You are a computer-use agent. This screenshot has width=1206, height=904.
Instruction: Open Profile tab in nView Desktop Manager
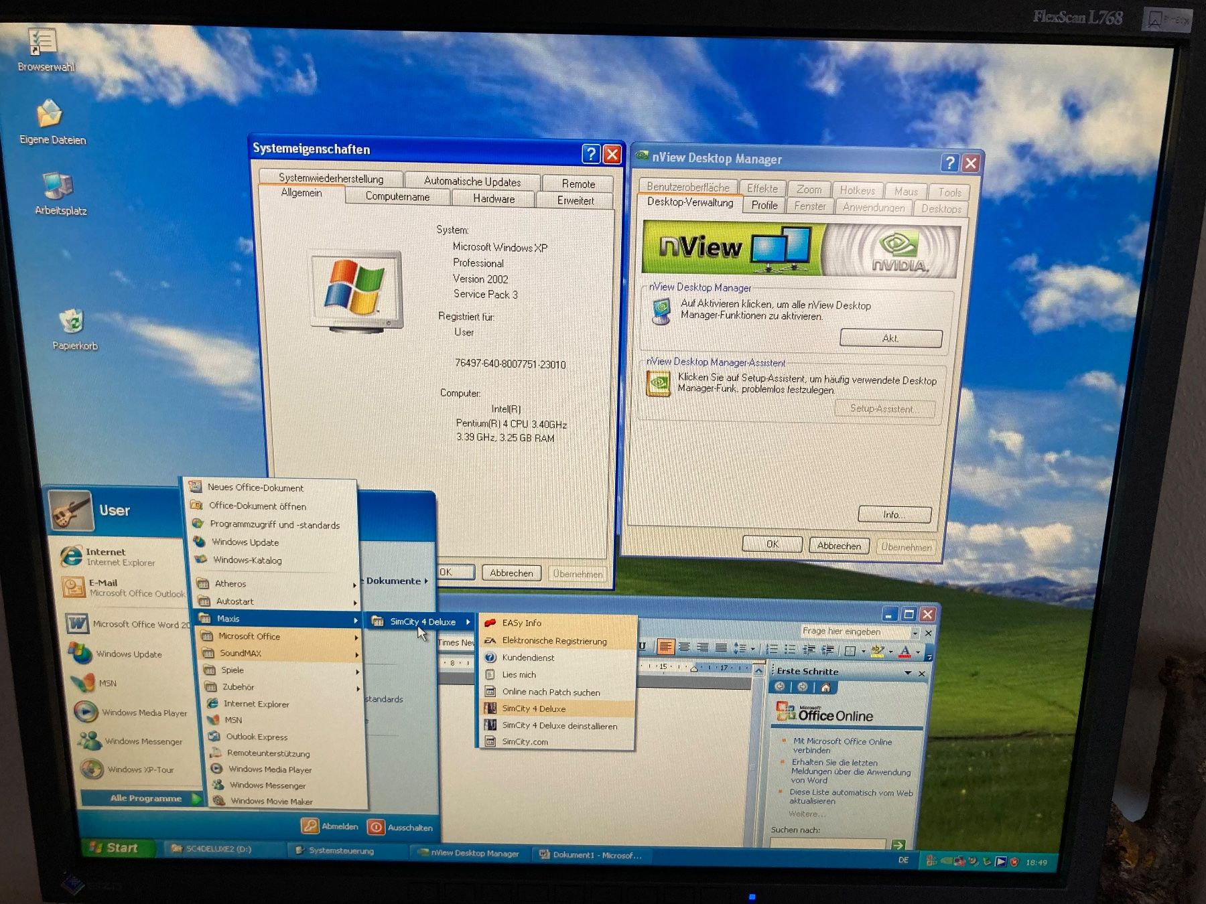click(764, 205)
